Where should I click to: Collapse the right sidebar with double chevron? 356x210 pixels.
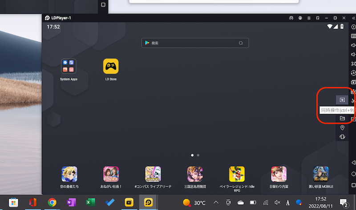click(x=353, y=18)
